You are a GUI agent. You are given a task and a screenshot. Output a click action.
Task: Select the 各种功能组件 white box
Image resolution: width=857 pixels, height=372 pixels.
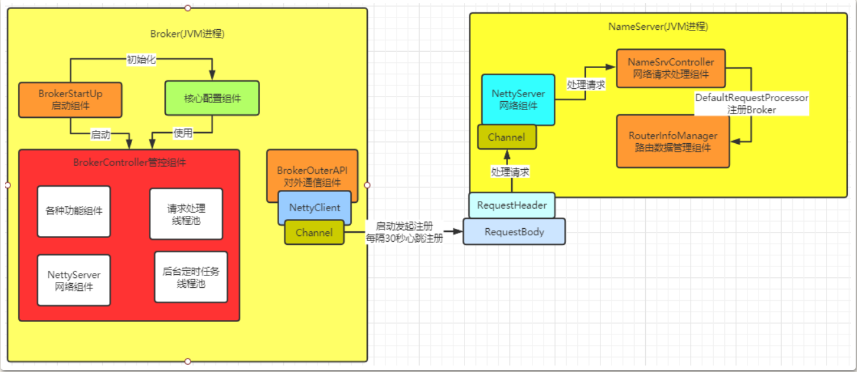pos(74,211)
